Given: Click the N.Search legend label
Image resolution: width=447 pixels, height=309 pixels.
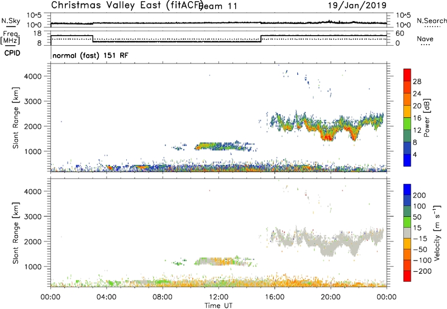Looking at the screenshot, I should point(432,21).
